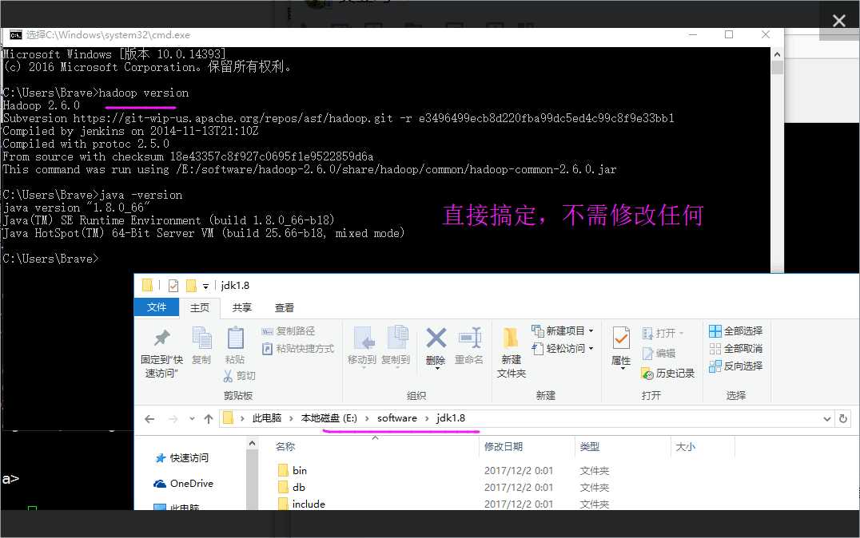Click jdk1.8 in address breadcrumb

click(x=451, y=418)
